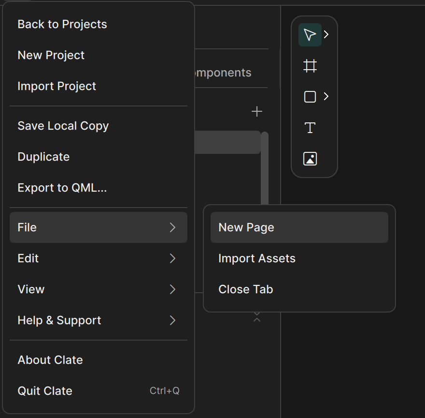Click Back to Projects
The width and height of the screenshot is (425, 418).
[x=99, y=24]
